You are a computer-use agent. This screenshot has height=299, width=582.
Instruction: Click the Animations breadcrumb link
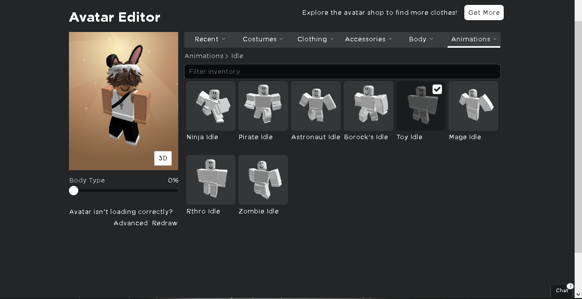pos(204,56)
